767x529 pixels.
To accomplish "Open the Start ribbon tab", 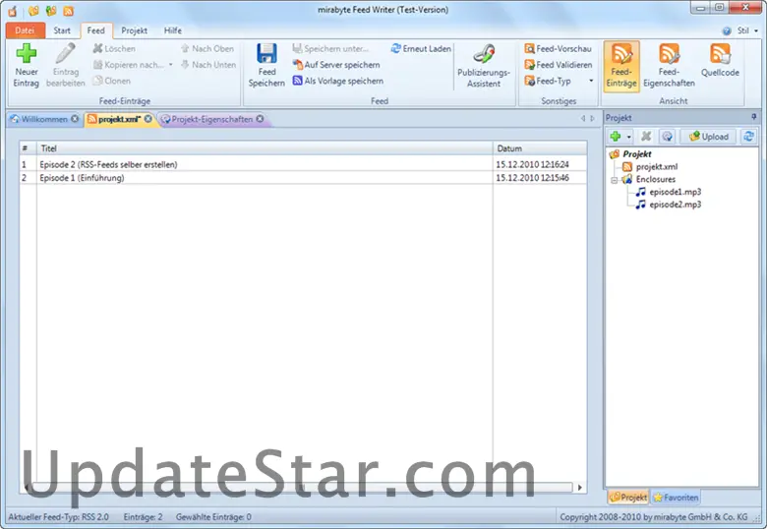I will coord(62,30).
